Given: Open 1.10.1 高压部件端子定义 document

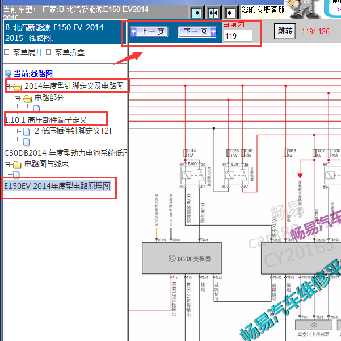Looking at the screenshot, I should pyautogui.click(x=45, y=120).
